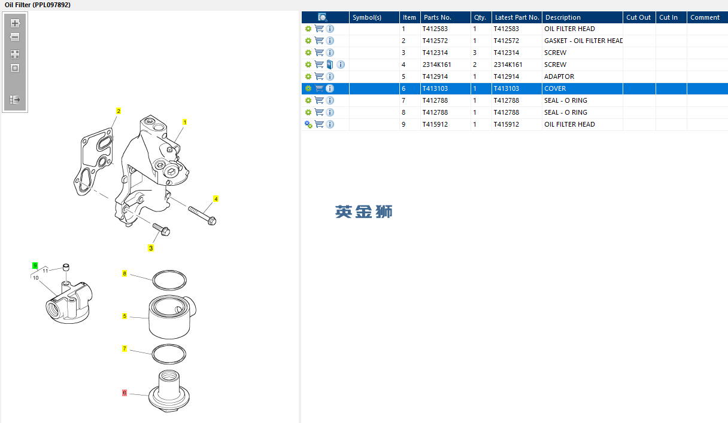Add T415912 oil filter head to cart
This screenshot has height=423, width=728.
point(319,124)
